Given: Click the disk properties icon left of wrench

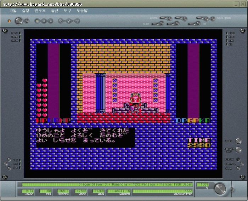Looking at the screenshot, I should pos(61,21).
